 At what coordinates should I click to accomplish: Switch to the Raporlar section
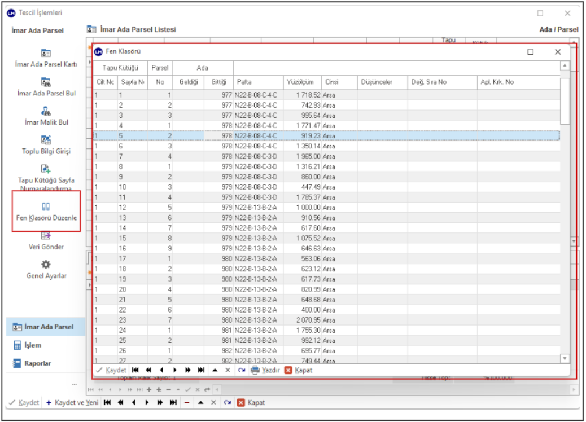[x=37, y=363]
